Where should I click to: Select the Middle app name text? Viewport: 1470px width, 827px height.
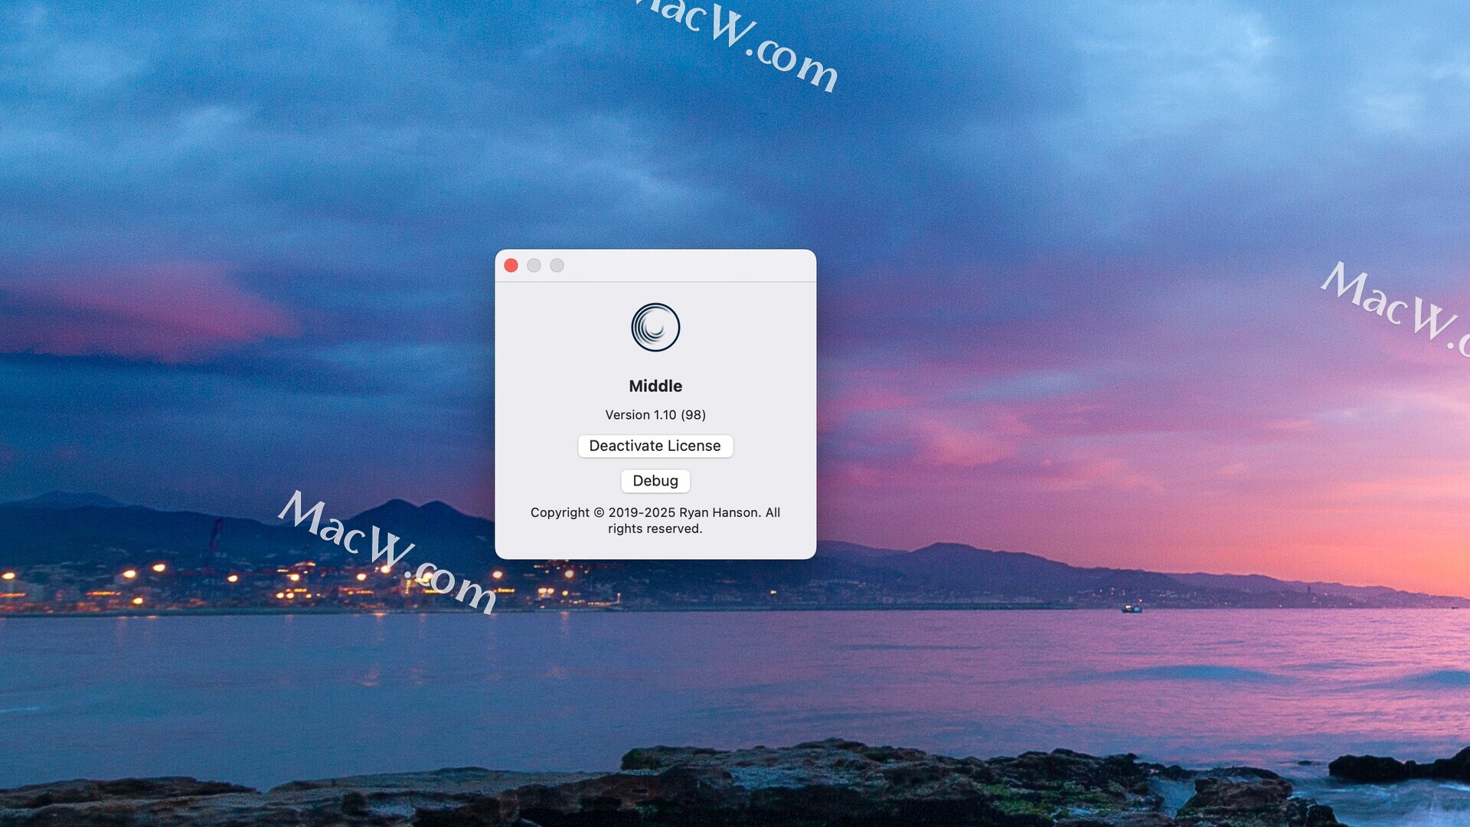[x=655, y=386]
